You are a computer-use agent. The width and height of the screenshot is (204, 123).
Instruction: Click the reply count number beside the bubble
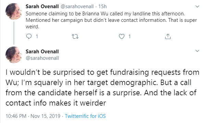pyautogui.click(x=37, y=37)
